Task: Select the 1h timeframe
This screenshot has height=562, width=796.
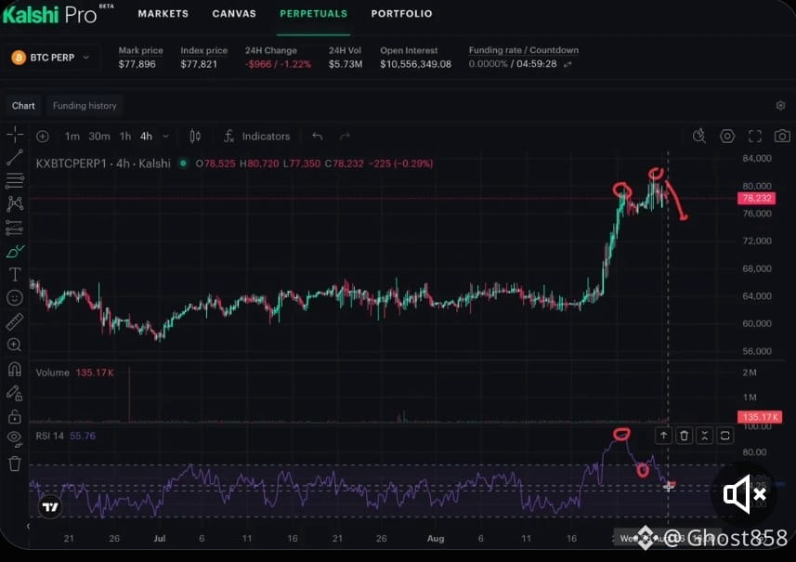Action: 124,136
